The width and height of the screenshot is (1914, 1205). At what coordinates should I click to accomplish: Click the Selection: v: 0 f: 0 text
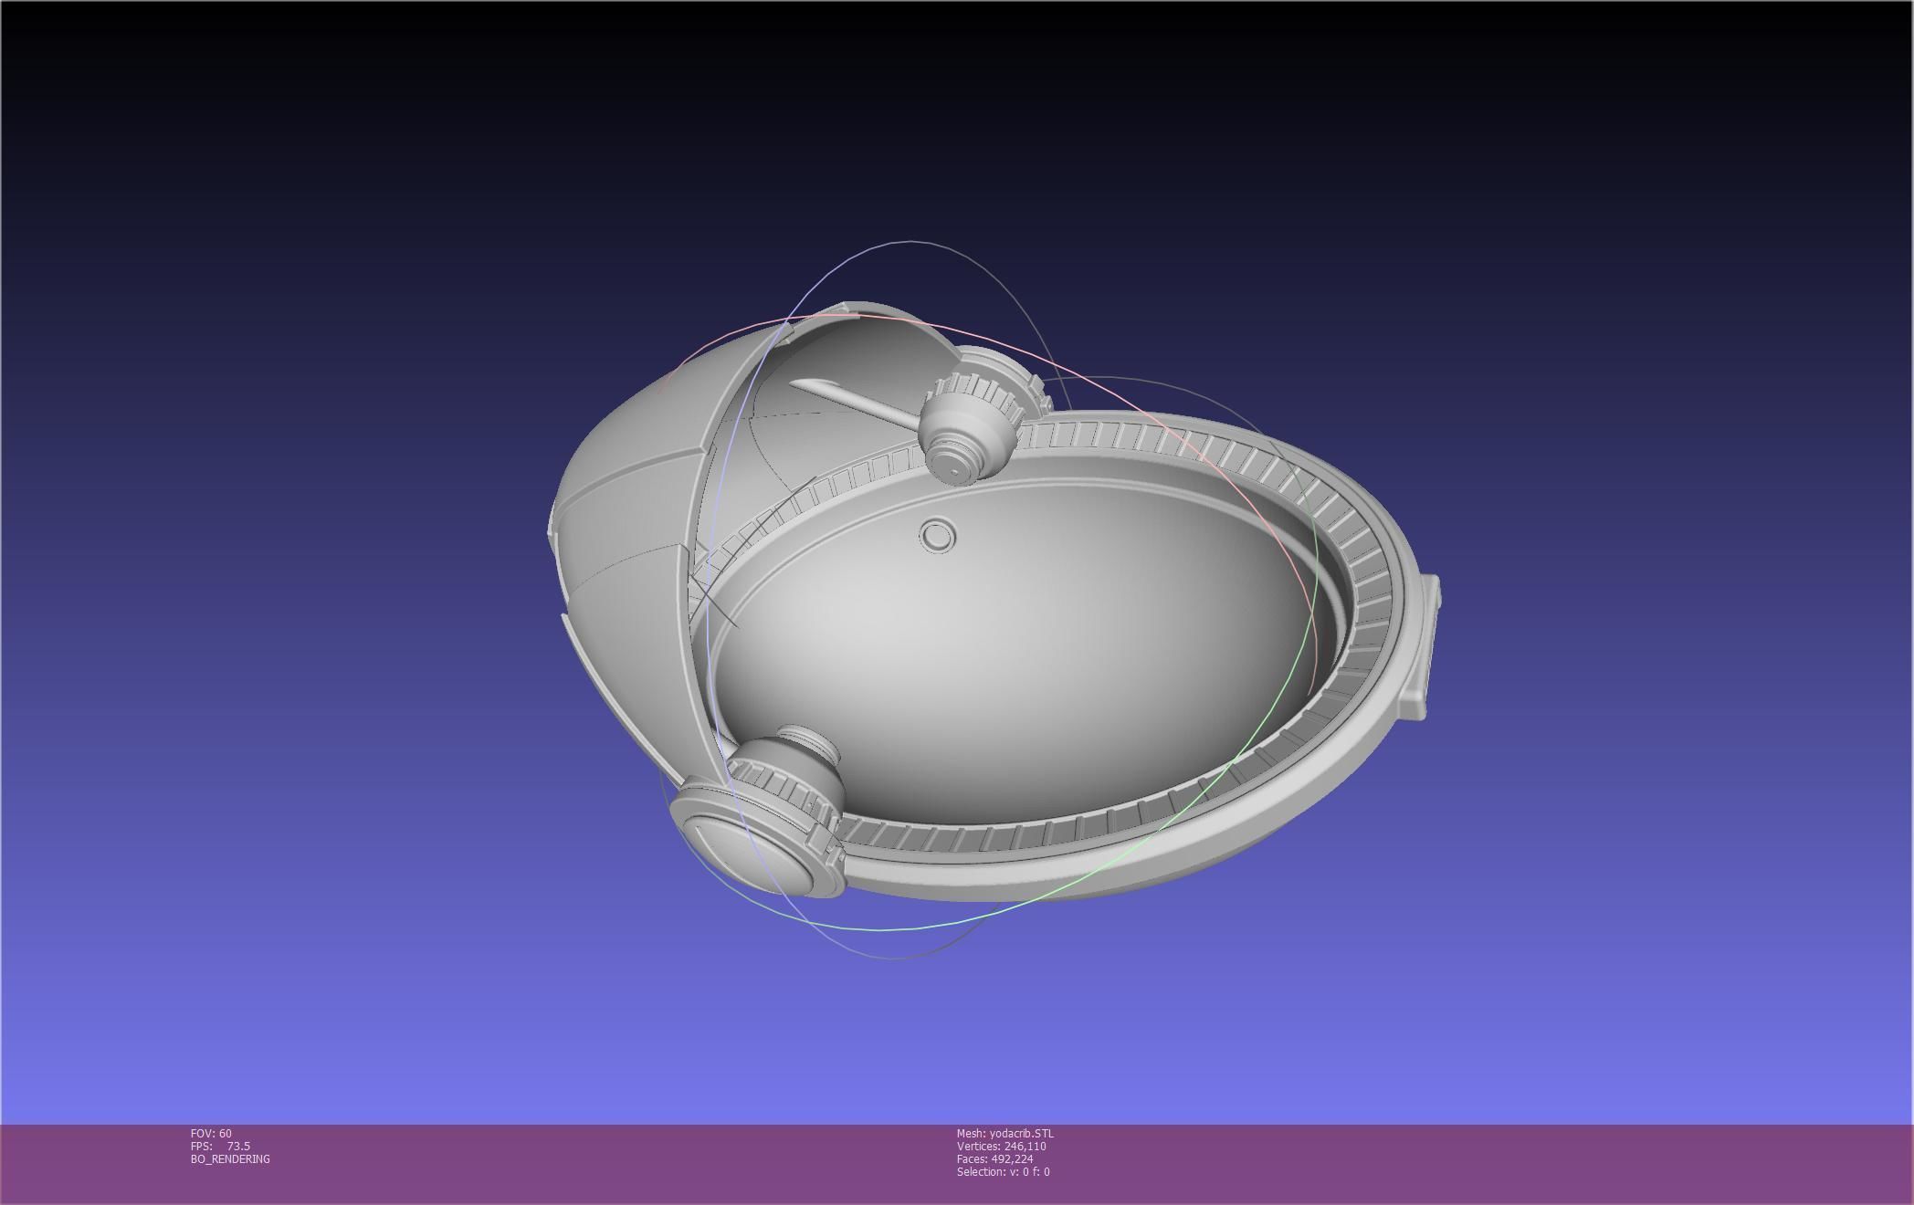[1003, 1171]
